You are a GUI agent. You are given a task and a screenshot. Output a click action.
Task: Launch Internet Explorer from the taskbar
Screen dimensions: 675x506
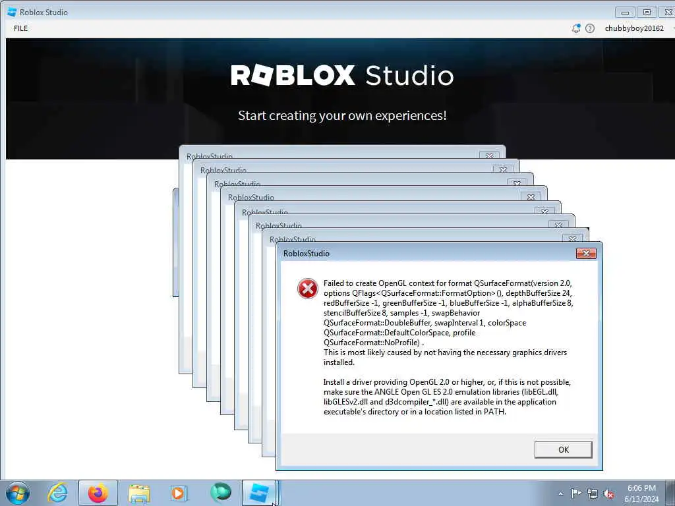57,493
